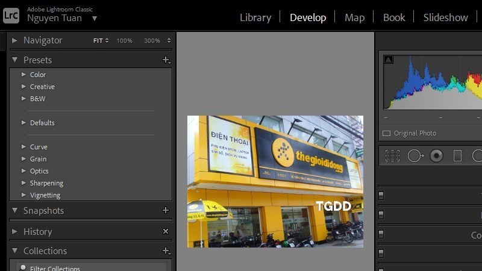The width and height of the screenshot is (482, 271).
Task: Select the Spot Removal tool
Action: (415, 156)
